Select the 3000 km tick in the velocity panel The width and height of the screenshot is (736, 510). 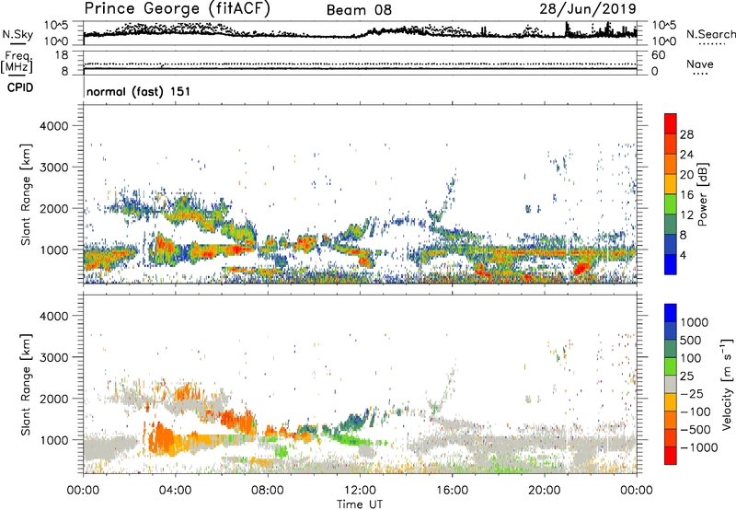tap(54, 357)
